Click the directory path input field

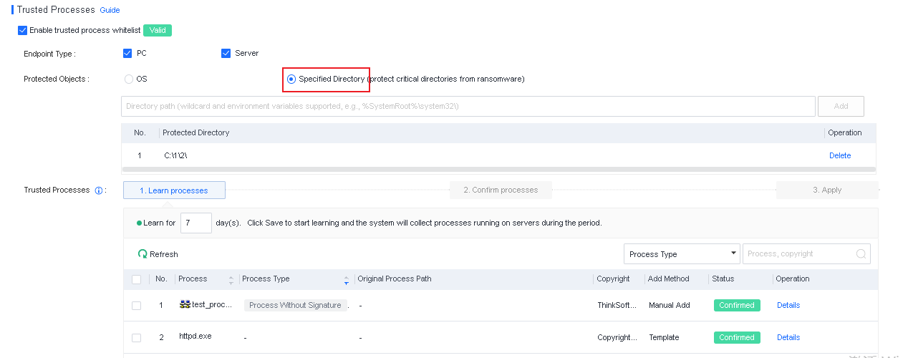tap(468, 106)
